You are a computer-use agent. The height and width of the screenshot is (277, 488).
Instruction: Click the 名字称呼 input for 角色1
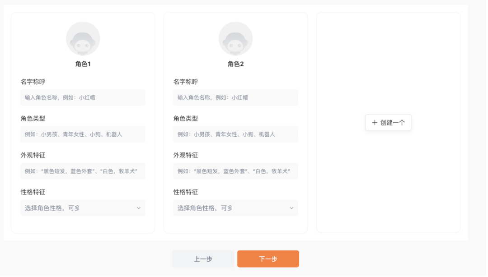[x=83, y=98]
